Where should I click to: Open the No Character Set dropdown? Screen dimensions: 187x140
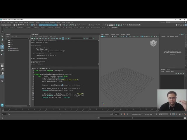click(x=136, y=114)
